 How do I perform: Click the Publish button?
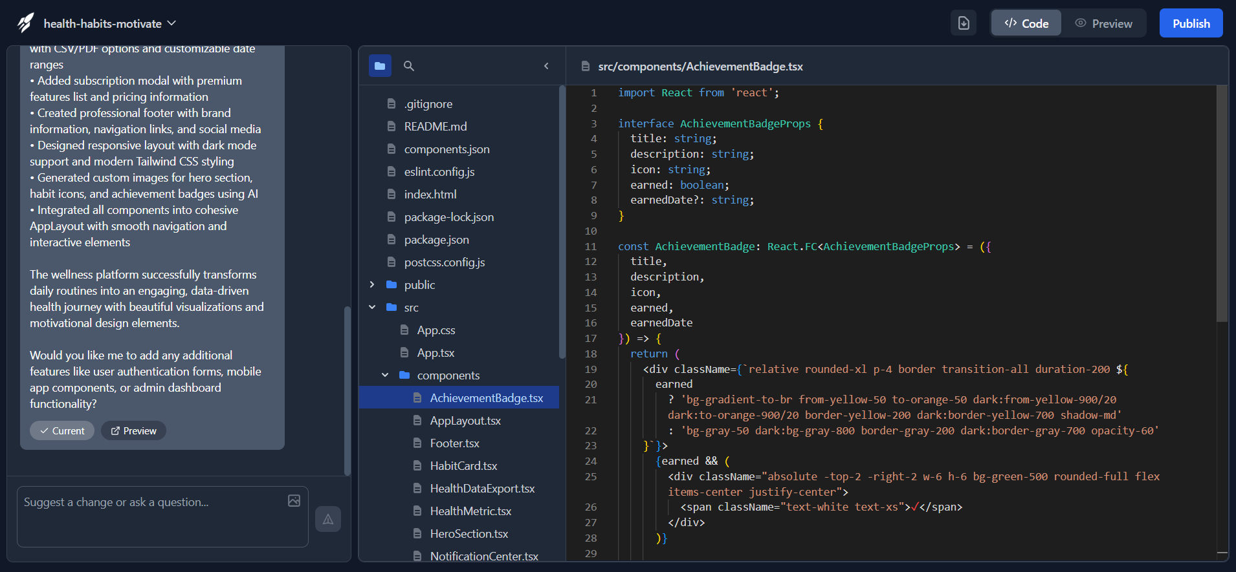pyautogui.click(x=1191, y=23)
